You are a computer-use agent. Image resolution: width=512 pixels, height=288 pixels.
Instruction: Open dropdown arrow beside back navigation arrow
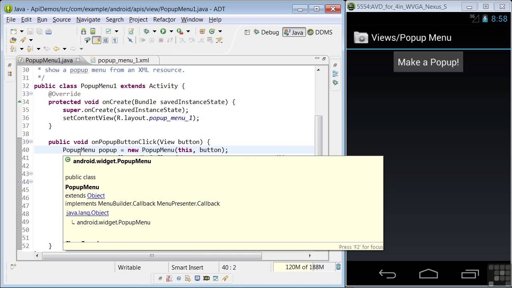(x=64, y=49)
